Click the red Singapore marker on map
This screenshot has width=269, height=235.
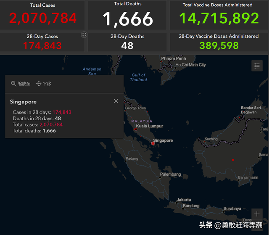click(x=153, y=143)
